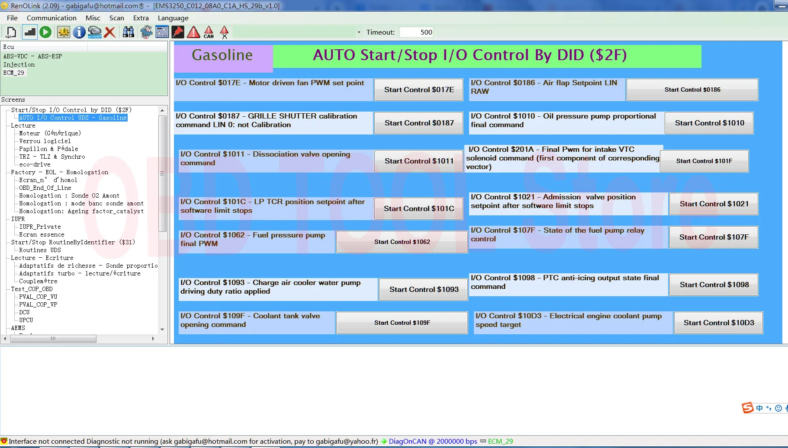The image size is (788, 448).
Task: Select Test_COP_OBD tree node
Action: (32, 289)
